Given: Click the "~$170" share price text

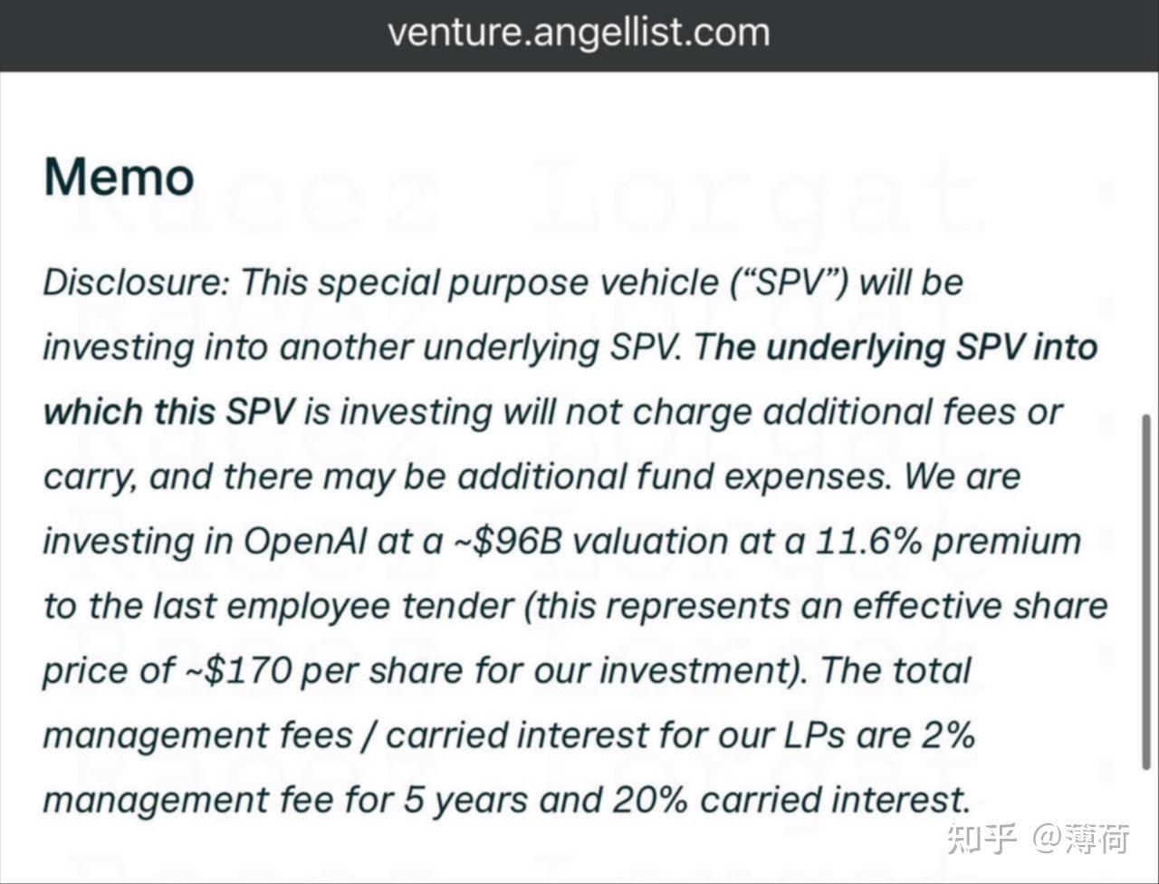Looking at the screenshot, I should 237,671.
